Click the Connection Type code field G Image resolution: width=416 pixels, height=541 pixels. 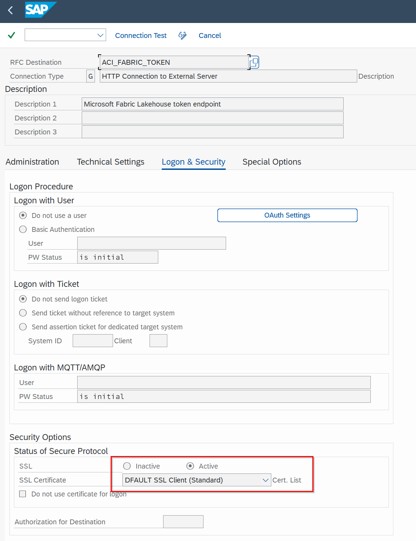pyautogui.click(x=90, y=76)
